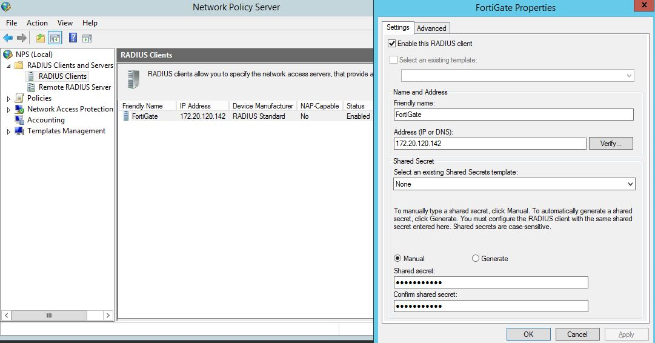Screen dimensions: 655x343
Task: Select FortiGate row in clients list
Action: pos(246,116)
